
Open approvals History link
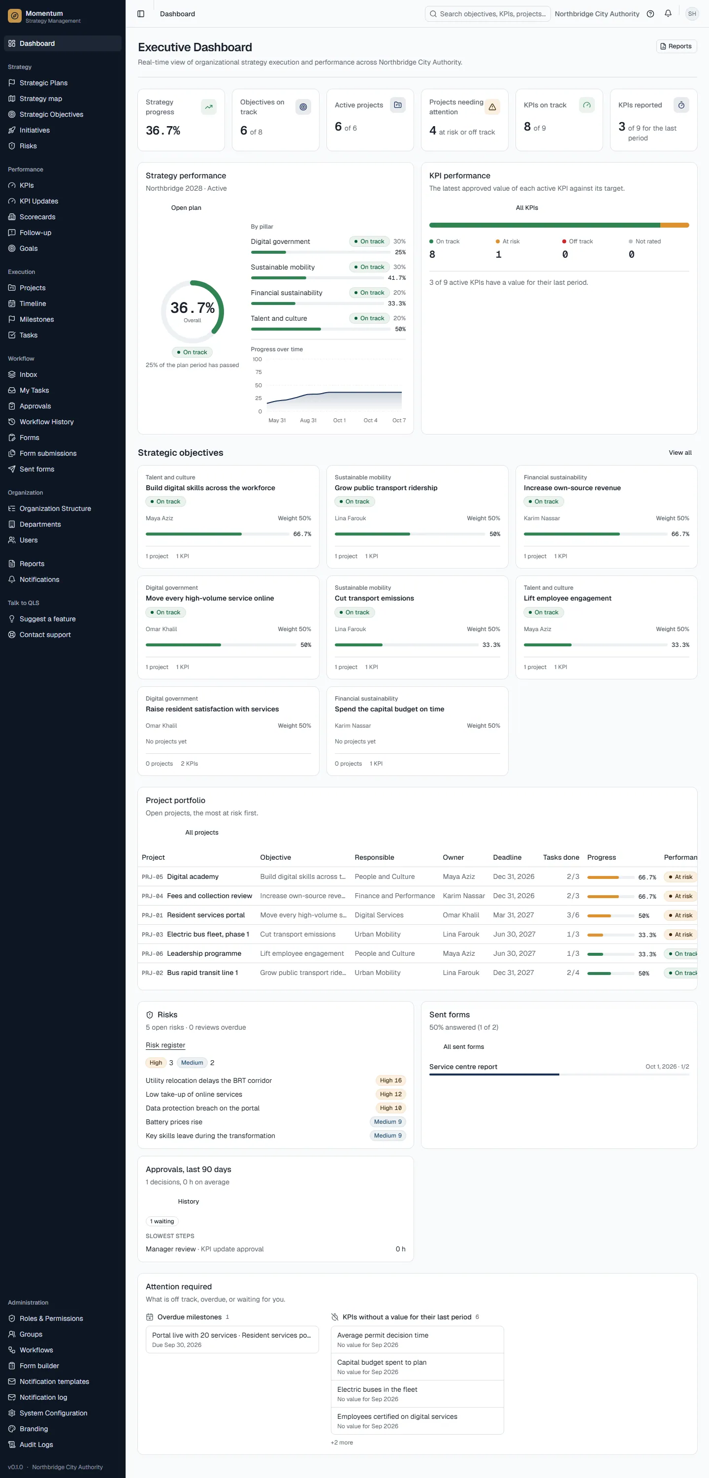[188, 1201]
